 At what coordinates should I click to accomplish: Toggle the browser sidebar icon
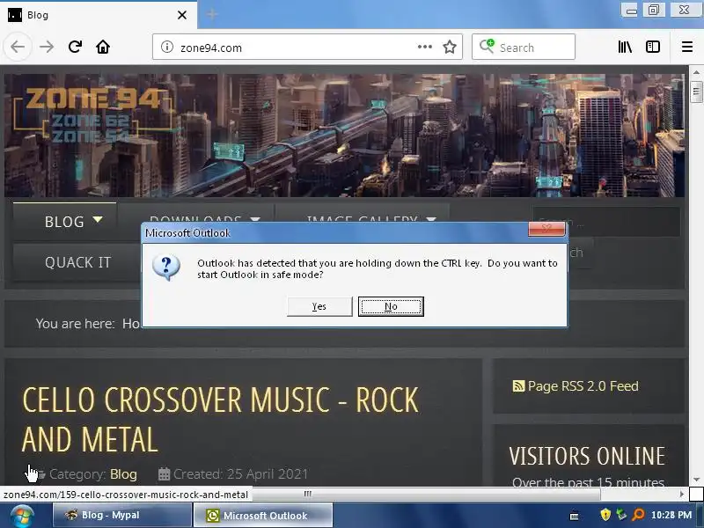pyautogui.click(x=652, y=47)
